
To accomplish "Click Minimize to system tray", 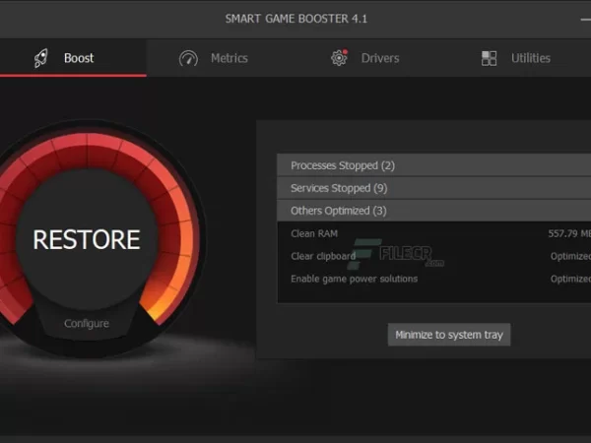I will 449,335.
